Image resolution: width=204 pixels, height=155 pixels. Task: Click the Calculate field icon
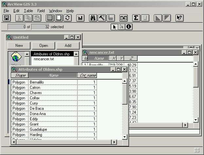pyautogui.click(x=145, y=18)
